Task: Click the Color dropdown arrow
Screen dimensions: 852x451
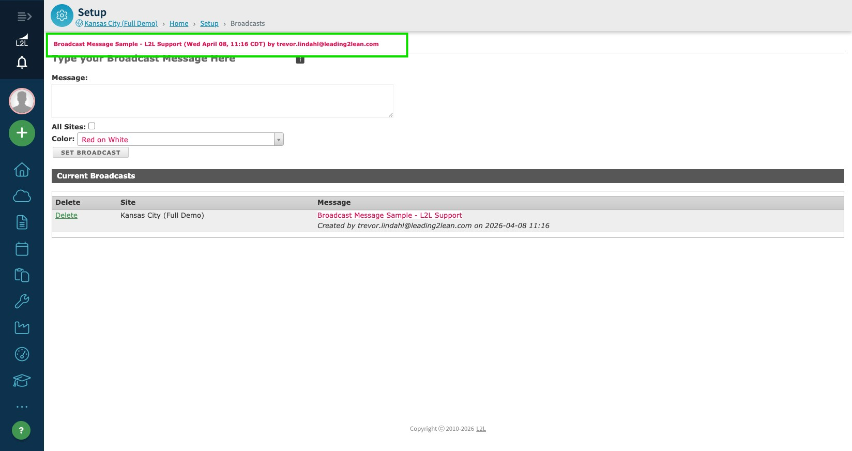Action: point(279,140)
